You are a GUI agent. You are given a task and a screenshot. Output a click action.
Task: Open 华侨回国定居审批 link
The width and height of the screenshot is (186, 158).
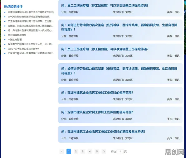coord(17,35)
